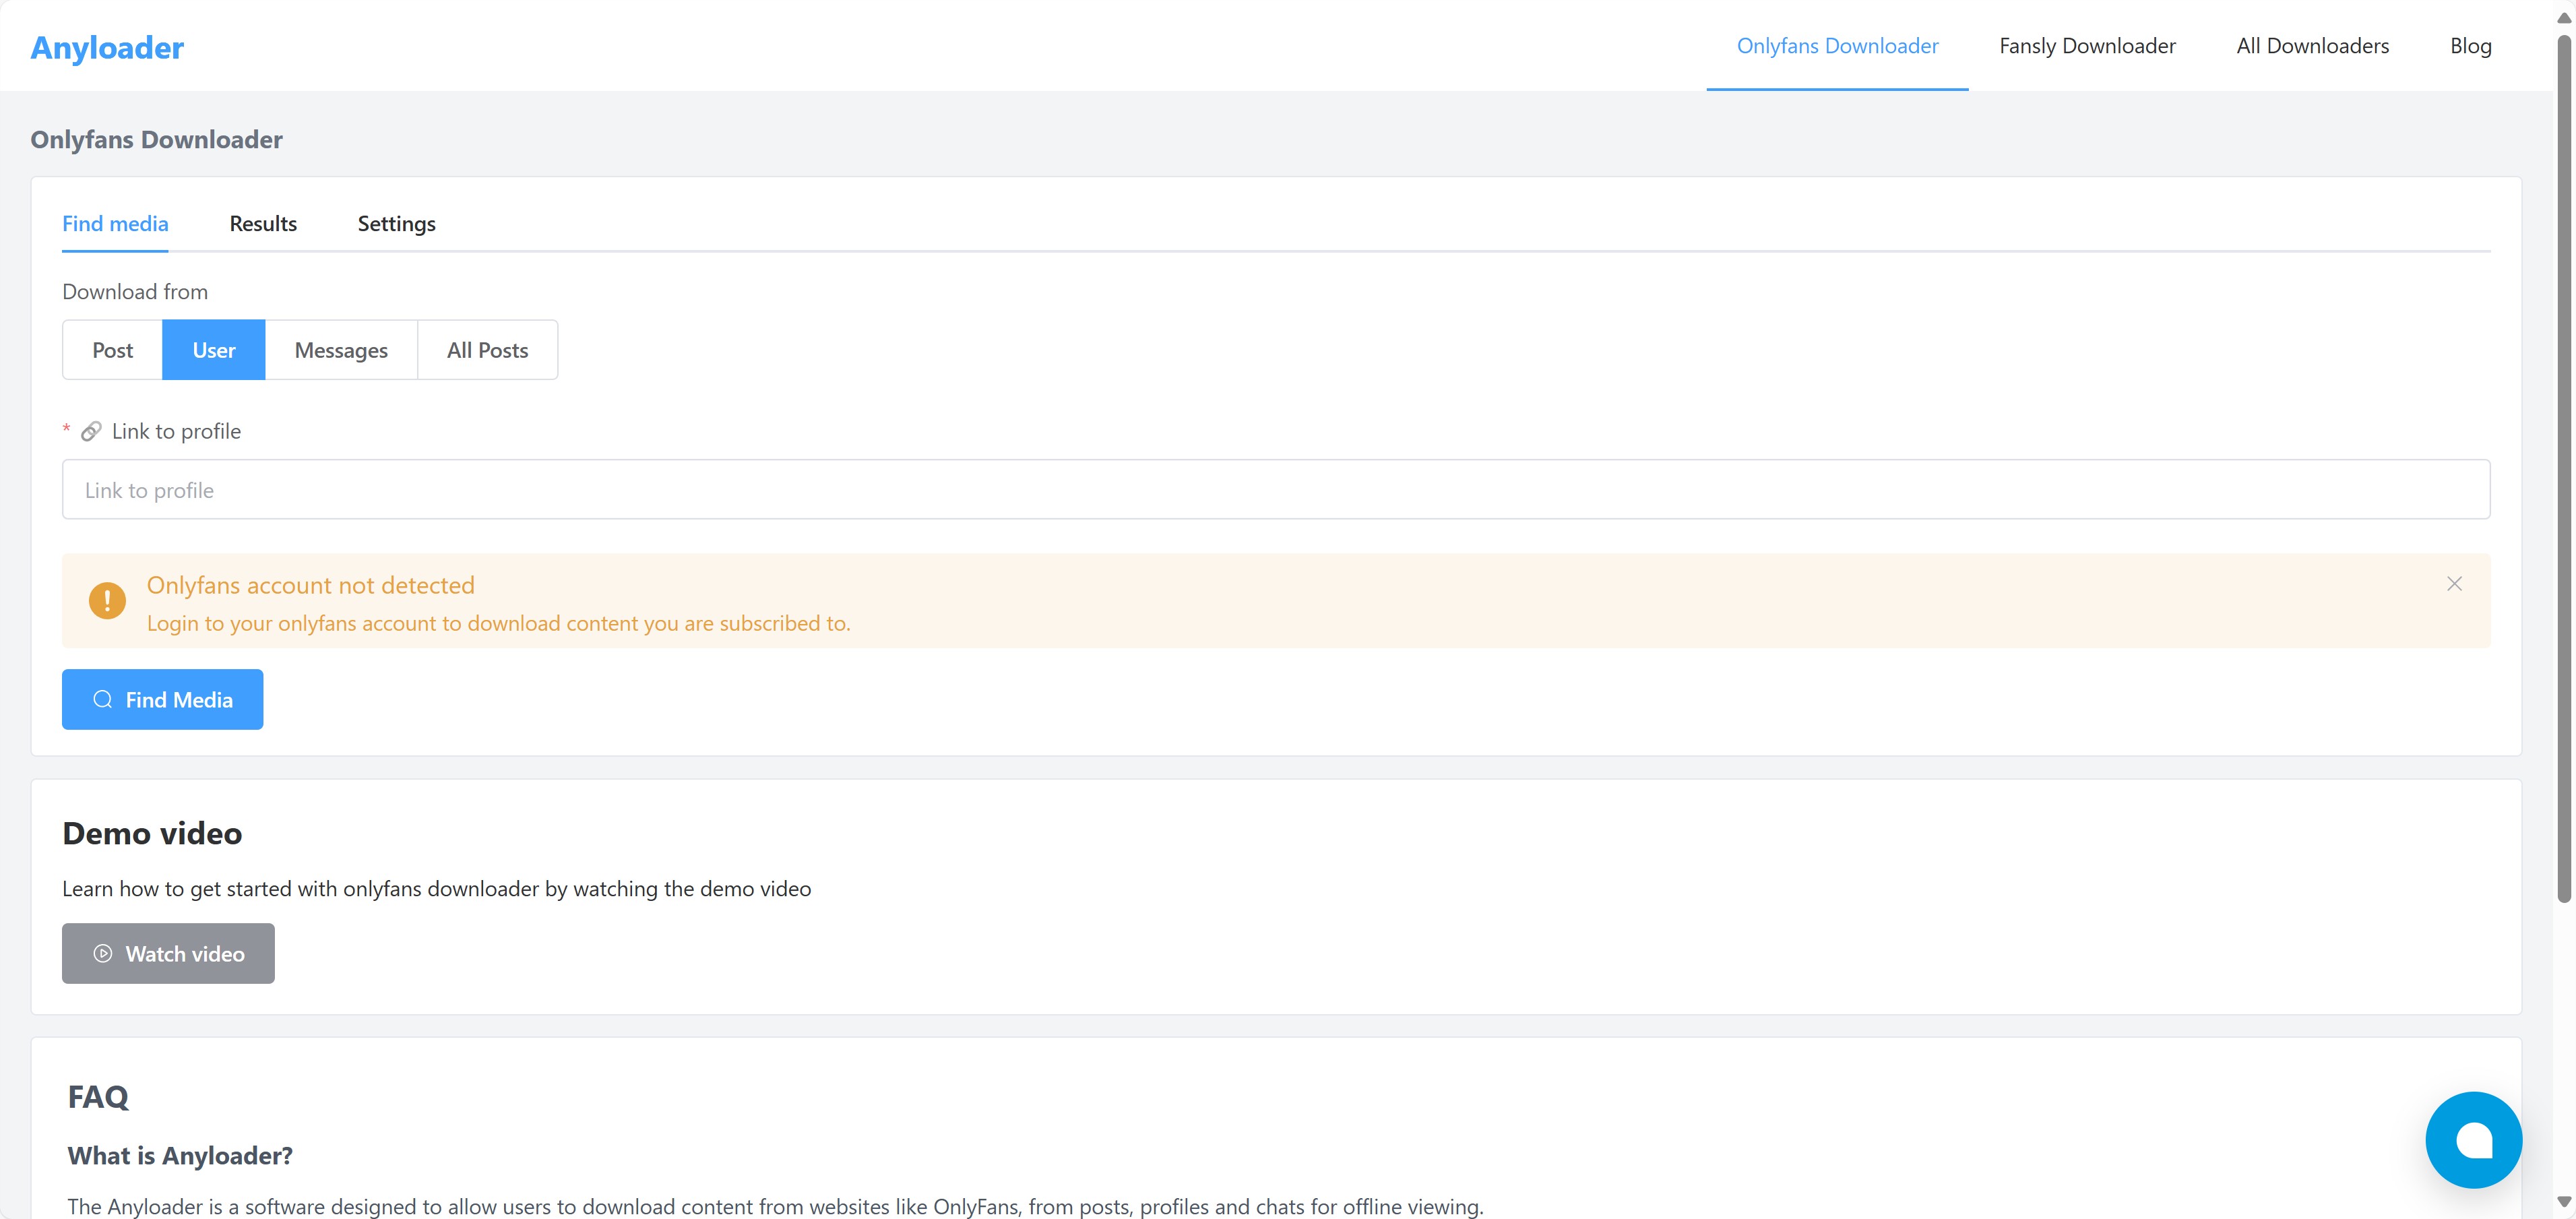The width and height of the screenshot is (2576, 1219).
Task: Open the Fansly Downloader nav tab
Action: (2087, 46)
